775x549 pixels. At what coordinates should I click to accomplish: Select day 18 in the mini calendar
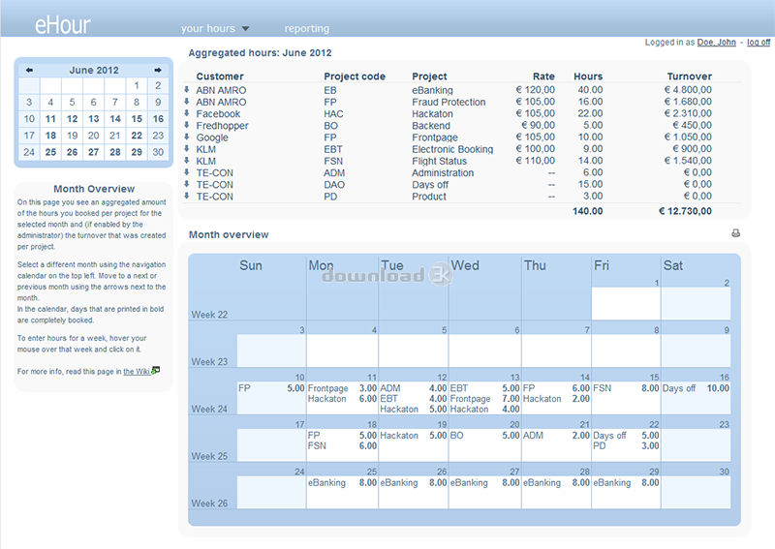[x=50, y=136]
